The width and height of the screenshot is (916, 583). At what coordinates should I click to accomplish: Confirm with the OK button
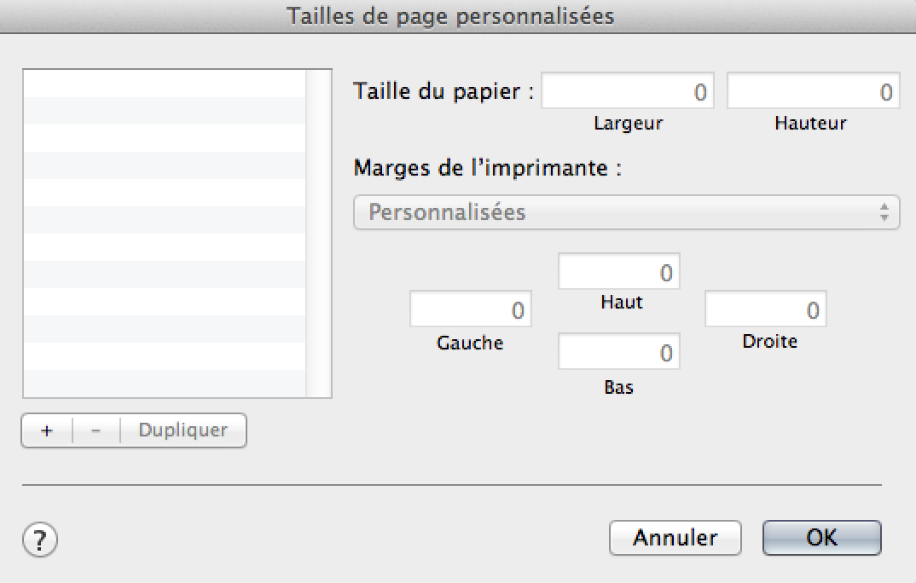821,538
